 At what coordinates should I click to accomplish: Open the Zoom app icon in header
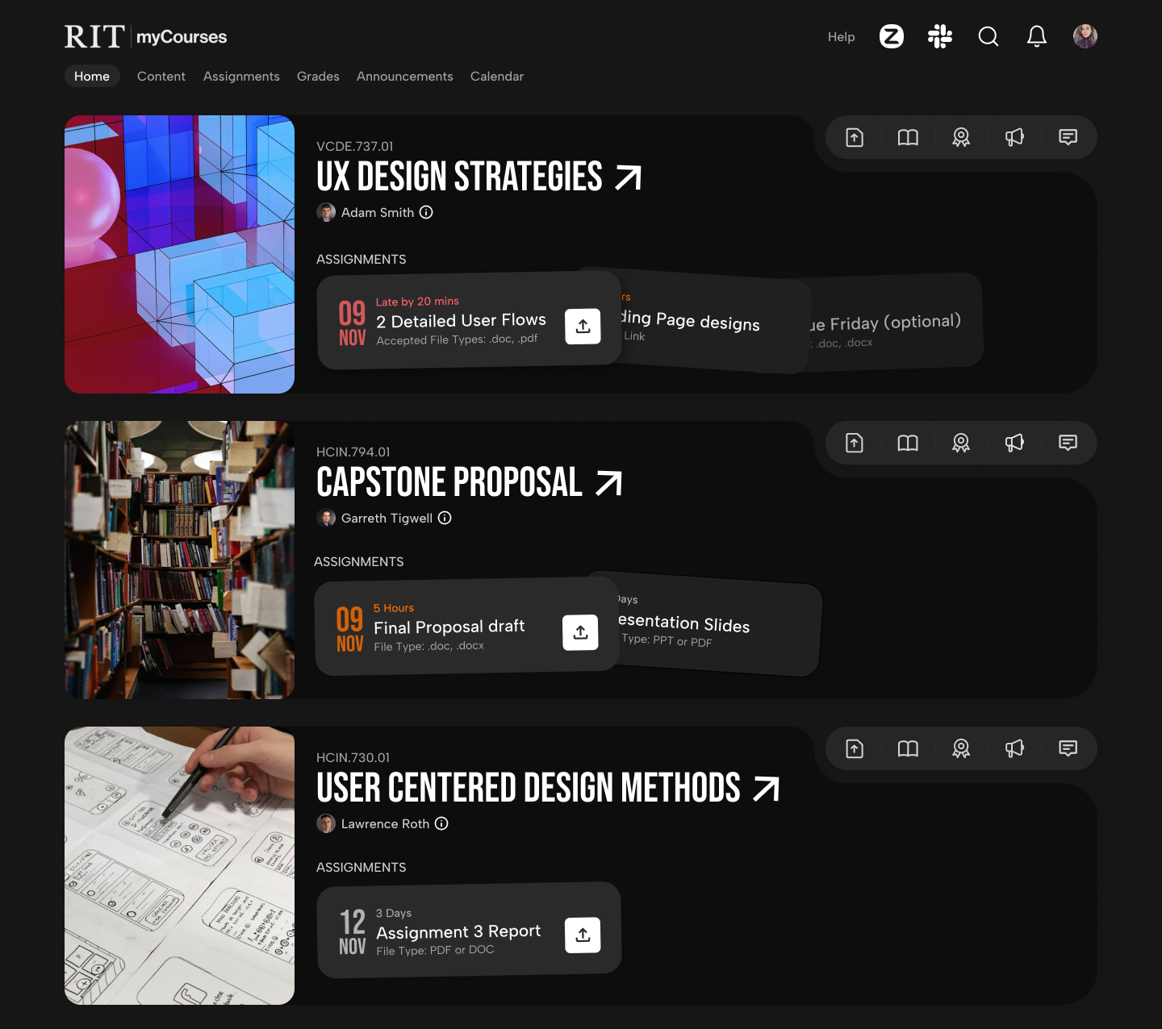[x=891, y=36]
